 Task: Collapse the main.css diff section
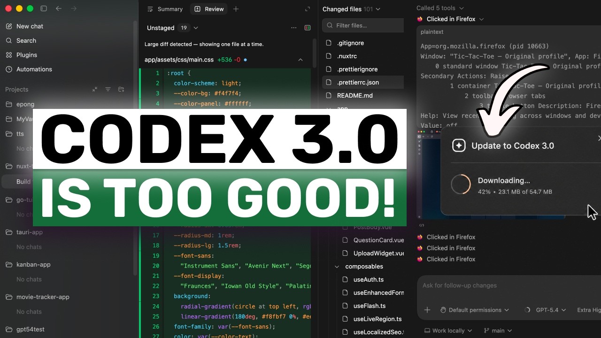[300, 60]
